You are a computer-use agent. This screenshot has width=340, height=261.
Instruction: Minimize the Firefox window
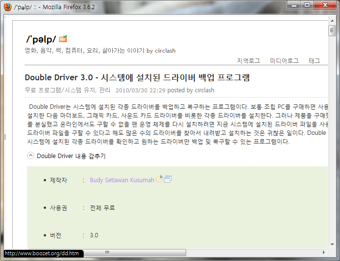294,5
